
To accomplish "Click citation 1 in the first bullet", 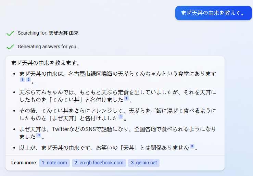I will pos(22,80).
